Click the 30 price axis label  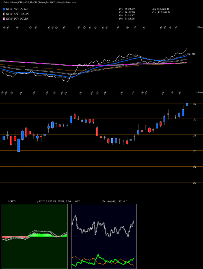point(194,119)
